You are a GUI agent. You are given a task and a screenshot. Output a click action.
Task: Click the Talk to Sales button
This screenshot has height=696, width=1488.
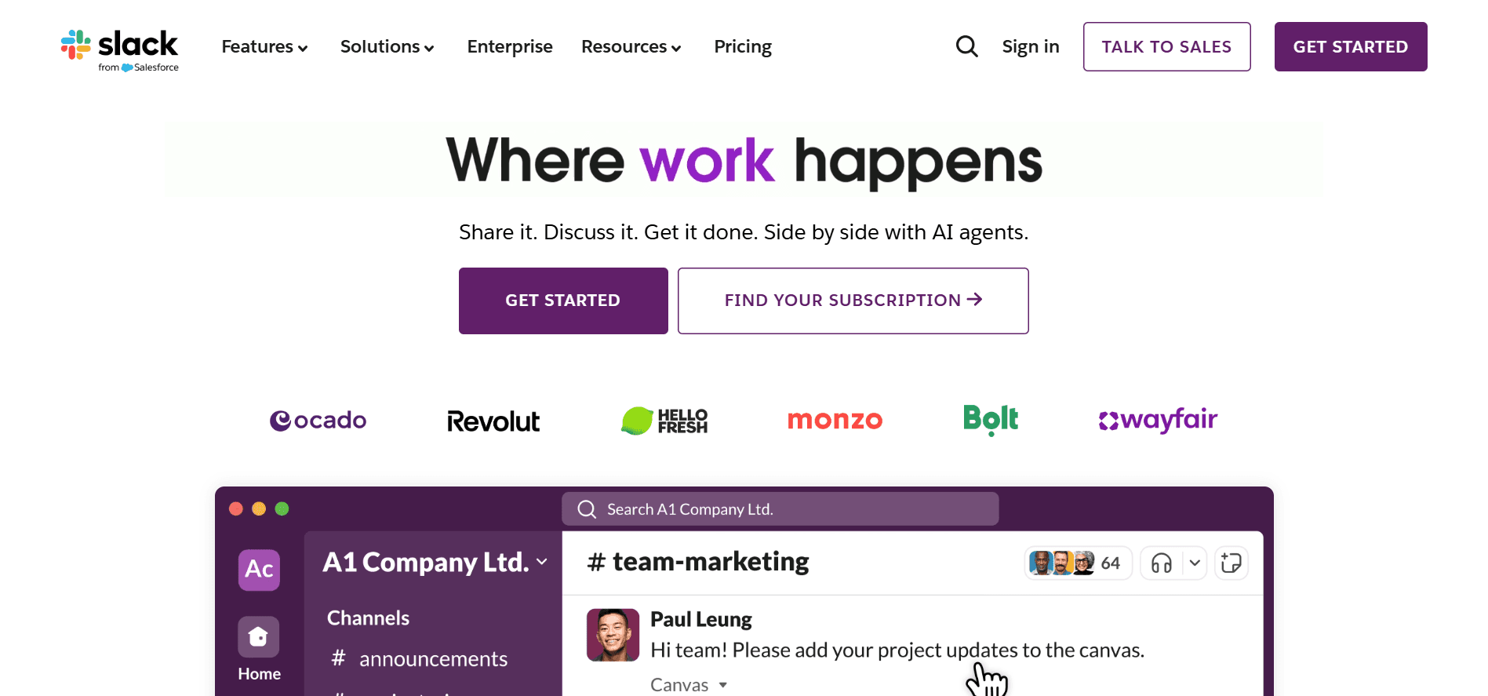click(1166, 46)
